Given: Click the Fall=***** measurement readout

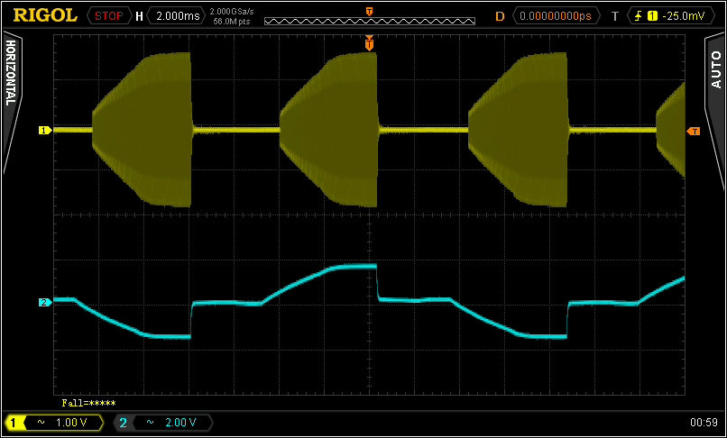Looking at the screenshot, I should tap(88, 403).
